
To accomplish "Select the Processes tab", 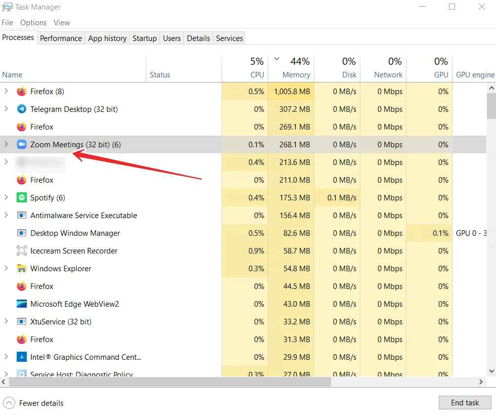I will (x=18, y=37).
